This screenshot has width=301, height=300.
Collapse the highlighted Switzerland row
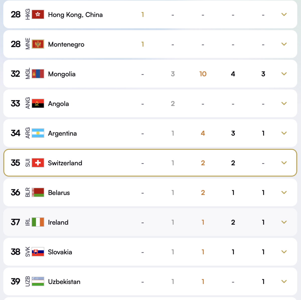(x=284, y=163)
